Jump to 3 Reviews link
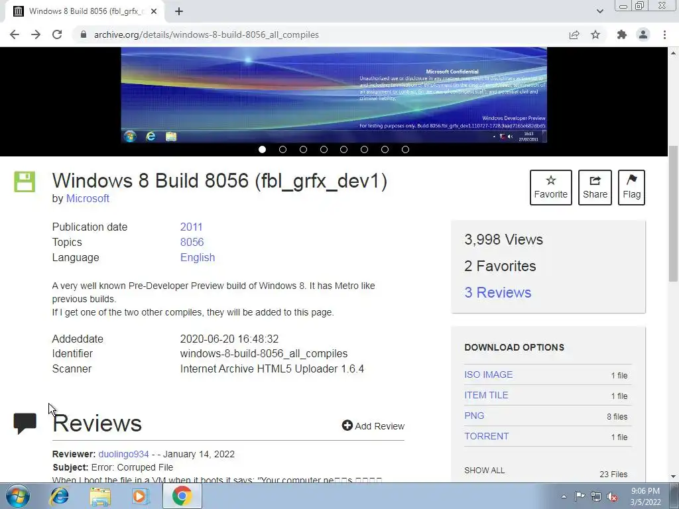 497,292
